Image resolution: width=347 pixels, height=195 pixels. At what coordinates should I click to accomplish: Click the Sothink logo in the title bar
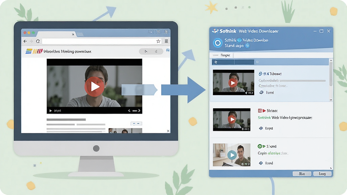(215, 31)
